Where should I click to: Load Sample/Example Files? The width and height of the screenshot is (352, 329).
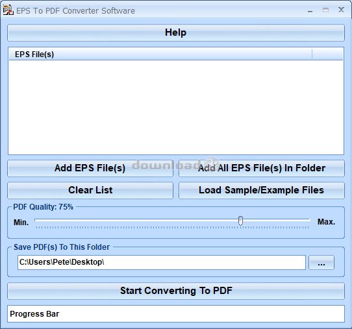[262, 190]
